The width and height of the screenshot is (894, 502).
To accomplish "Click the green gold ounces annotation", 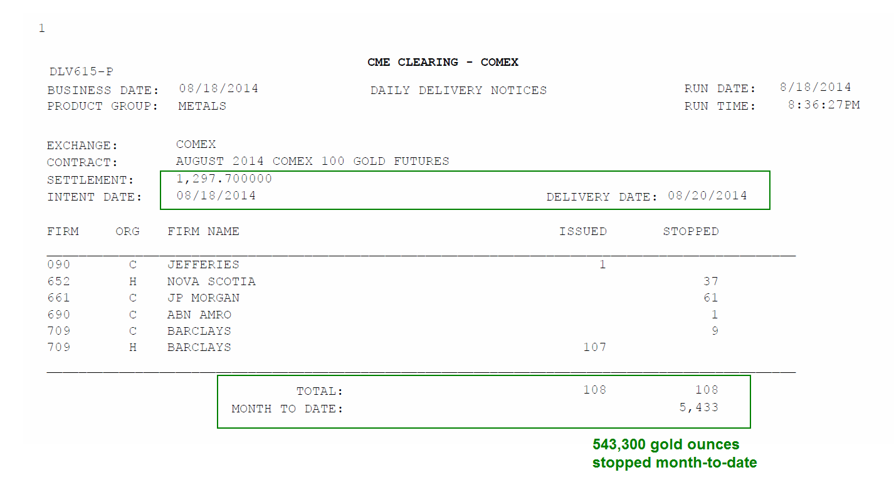I will click(675, 454).
